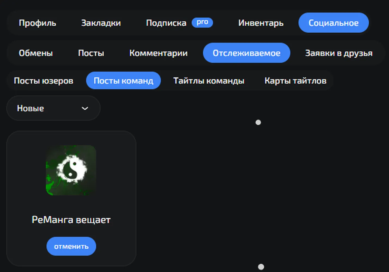Switch to Тайтлы команды filter
This screenshot has width=389, height=272.
pos(209,81)
